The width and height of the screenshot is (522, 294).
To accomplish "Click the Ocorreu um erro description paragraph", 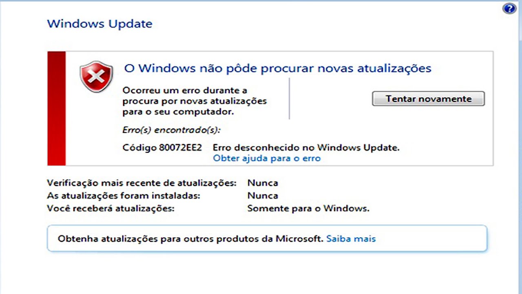I will 195,100.
